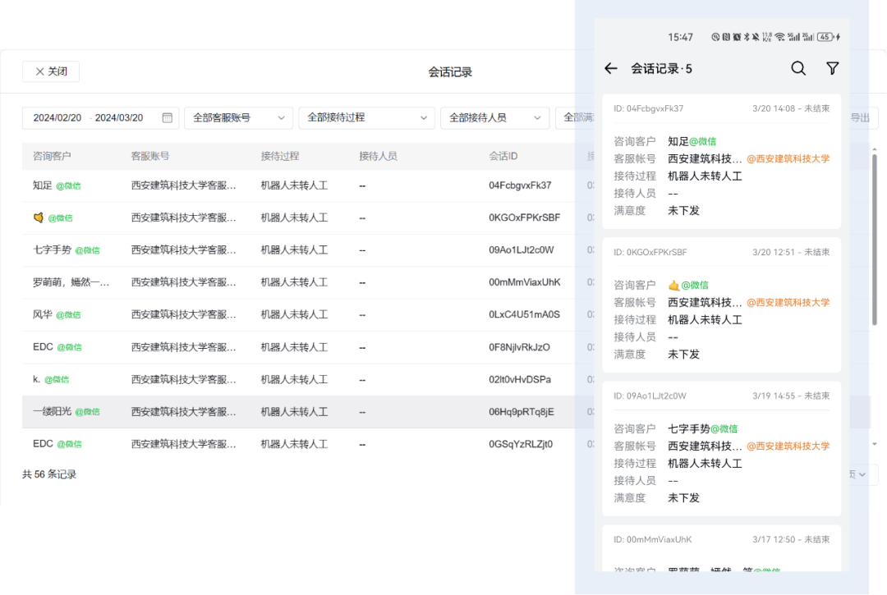Click the 关闭 close button
This screenshot has width=887, height=595.
click(x=50, y=71)
